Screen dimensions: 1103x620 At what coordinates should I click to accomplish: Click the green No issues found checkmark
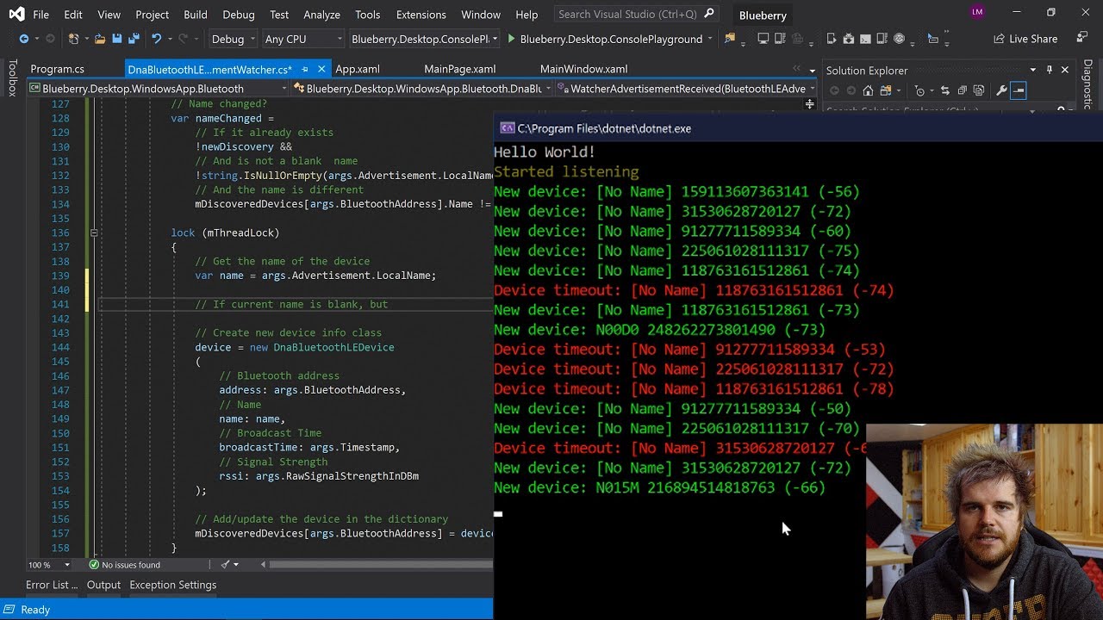[x=94, y=565]
